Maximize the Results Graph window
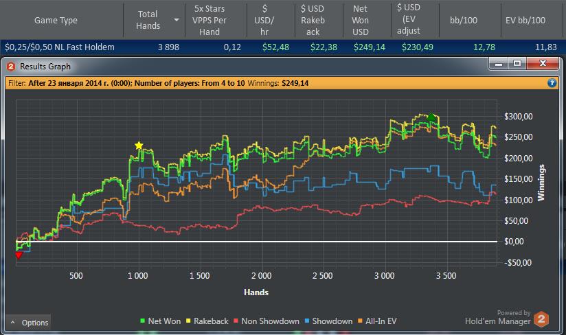The image size is (566, 335). coord(517,64)
